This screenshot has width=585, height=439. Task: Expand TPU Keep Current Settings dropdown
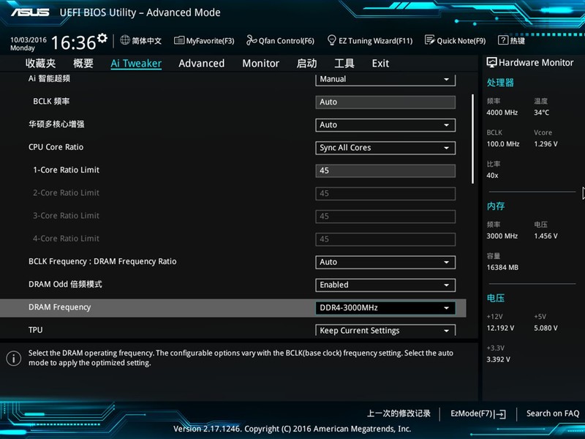point(385,330)
